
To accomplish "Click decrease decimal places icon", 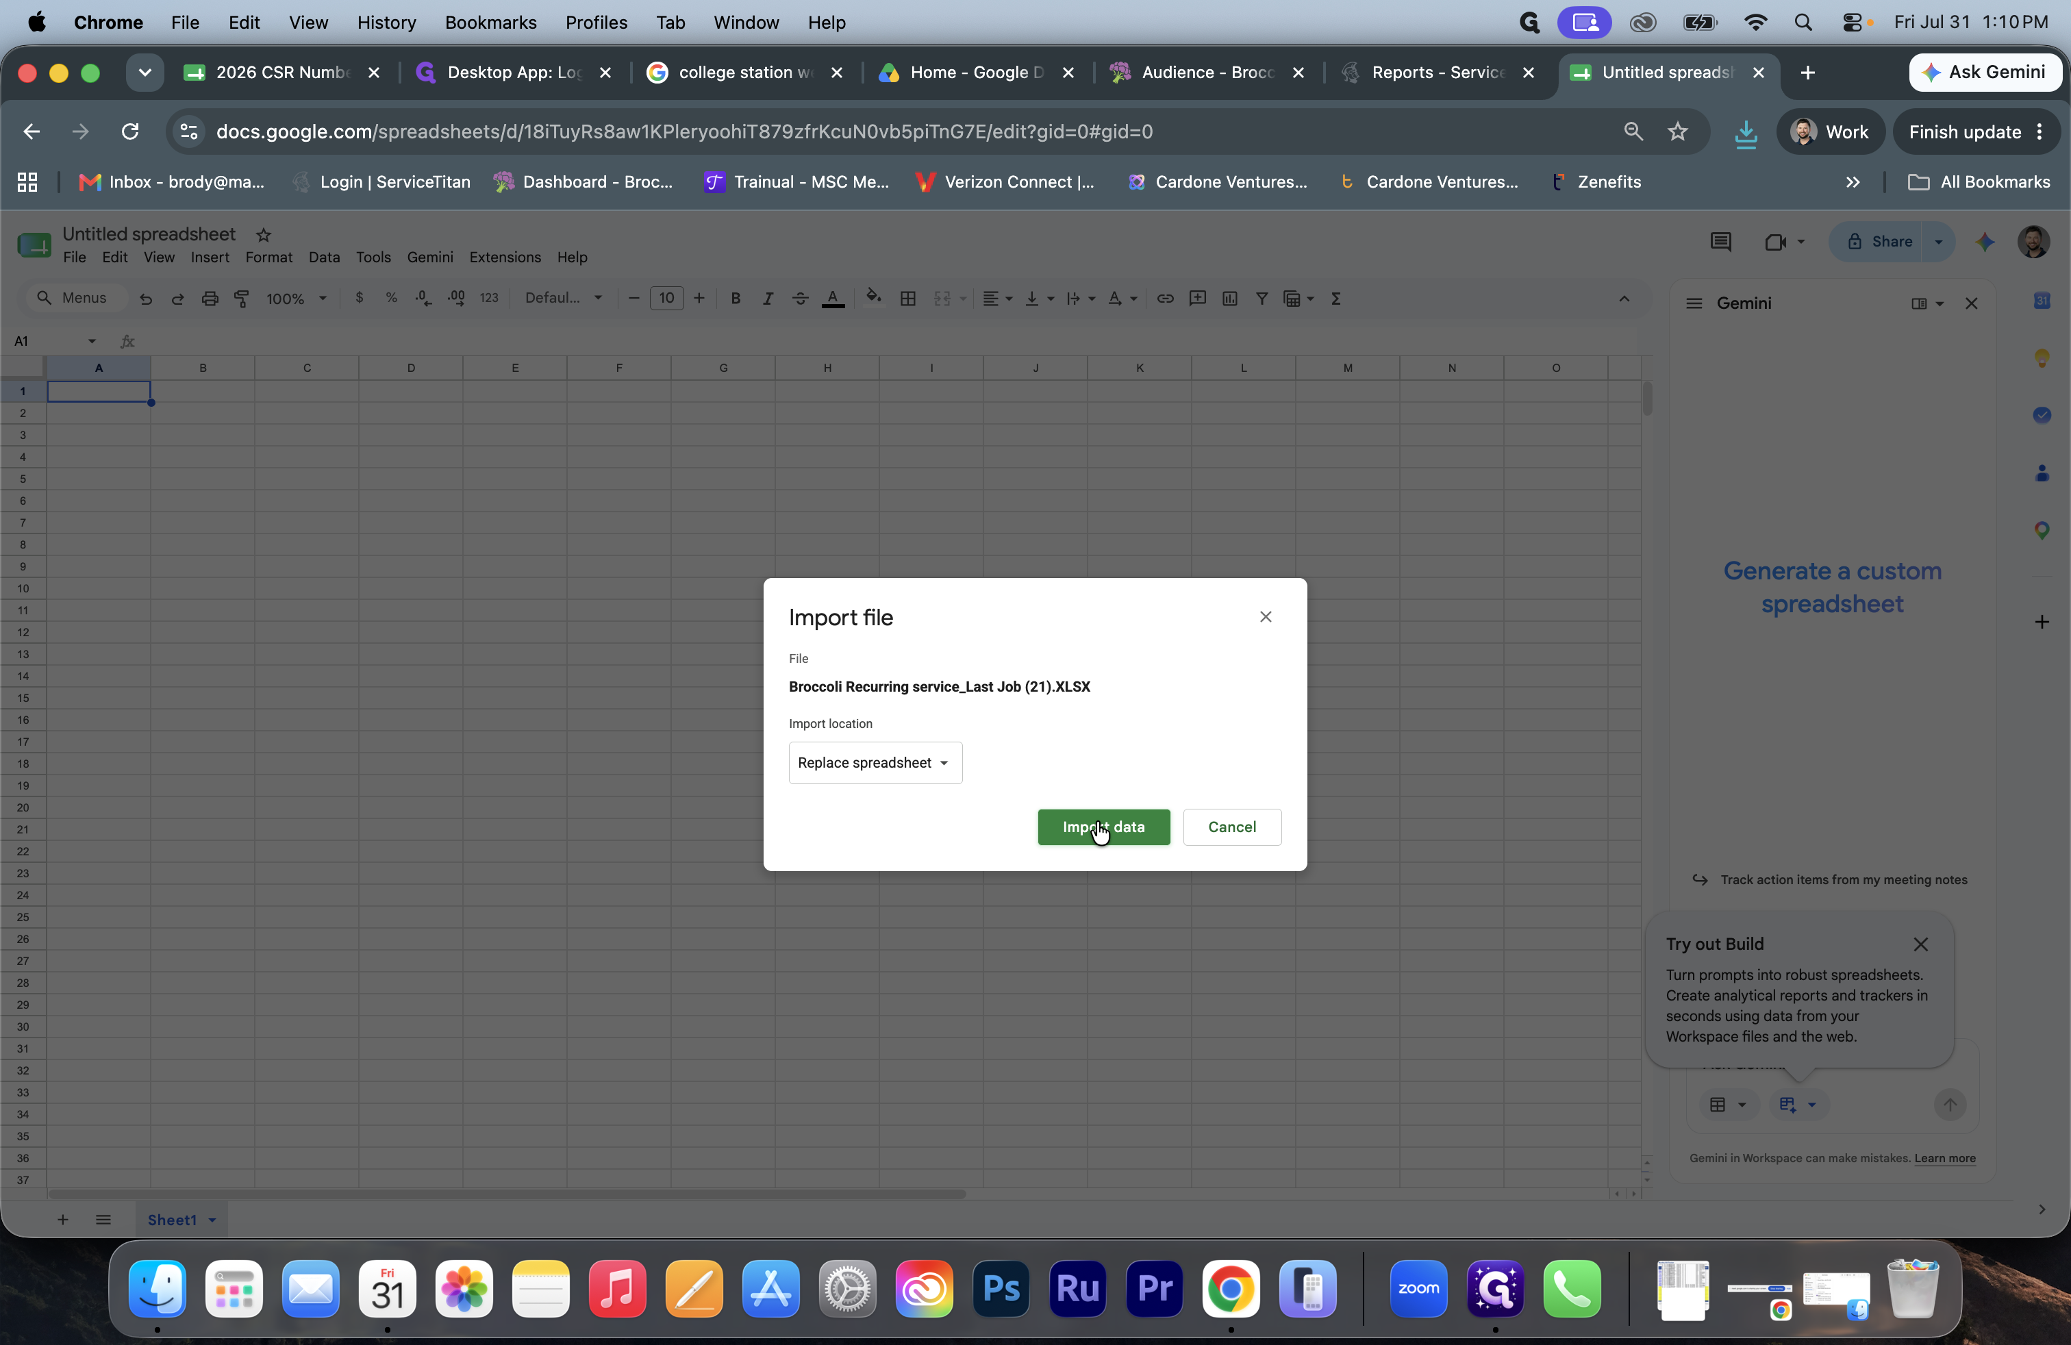I will [424, 299].
